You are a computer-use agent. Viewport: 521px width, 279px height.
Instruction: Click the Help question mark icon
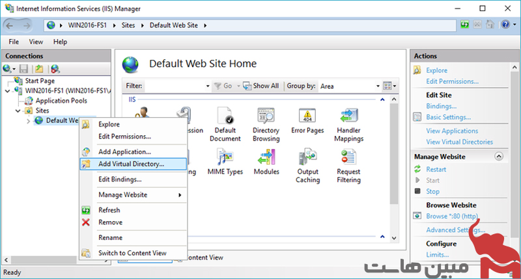[505, 24]
